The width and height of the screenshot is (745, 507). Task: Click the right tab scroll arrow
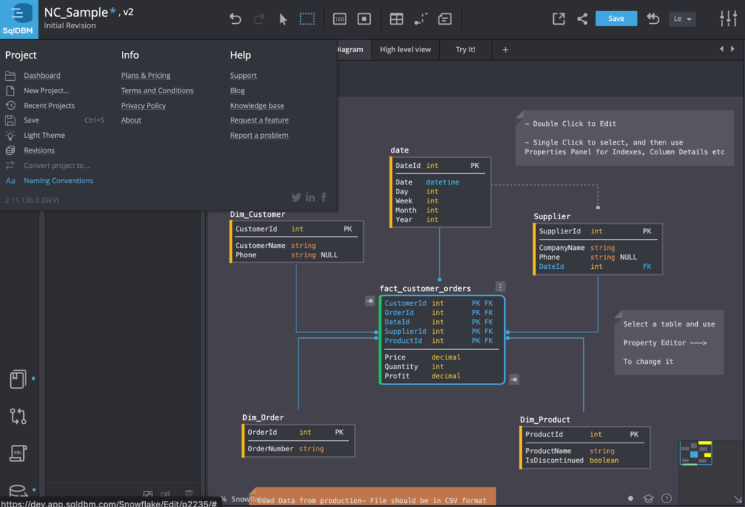733,48
